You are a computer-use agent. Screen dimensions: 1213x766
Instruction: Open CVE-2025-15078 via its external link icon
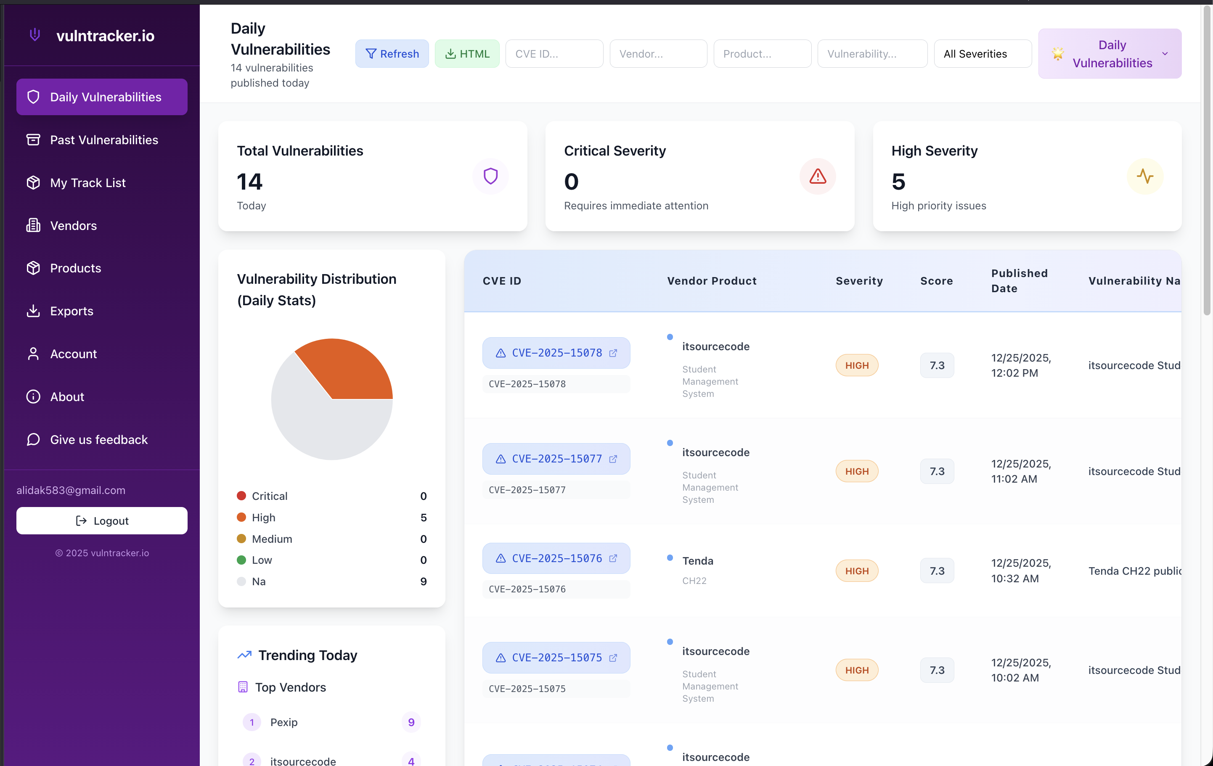[613, 353]
